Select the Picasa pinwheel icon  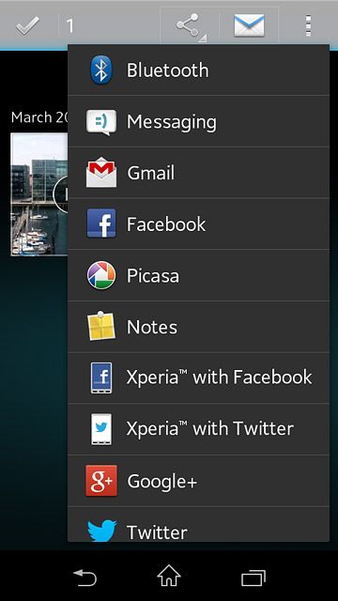point(101,275)
